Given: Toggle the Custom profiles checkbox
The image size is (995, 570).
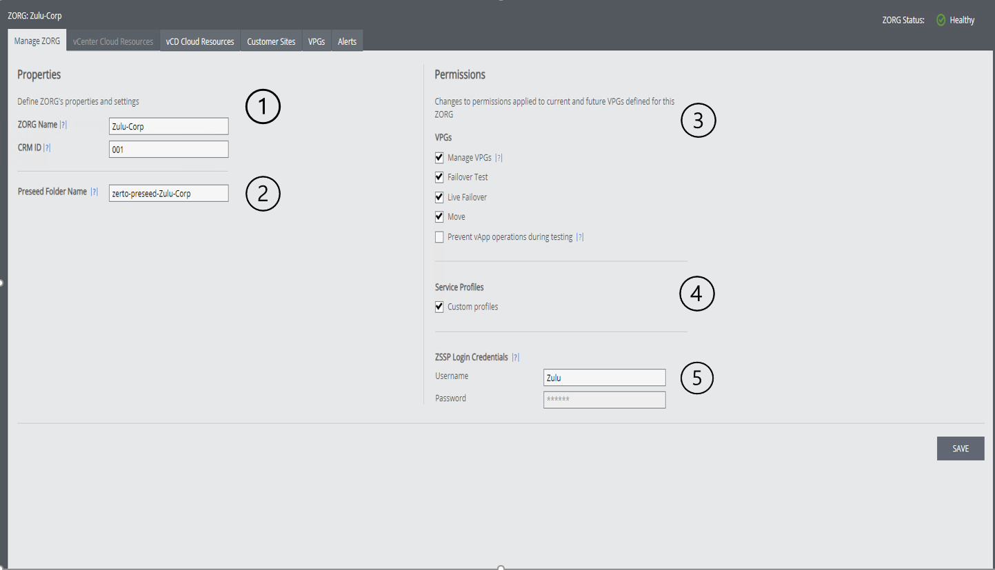Looking at the screenshot, I should click(x=439, y=307).
